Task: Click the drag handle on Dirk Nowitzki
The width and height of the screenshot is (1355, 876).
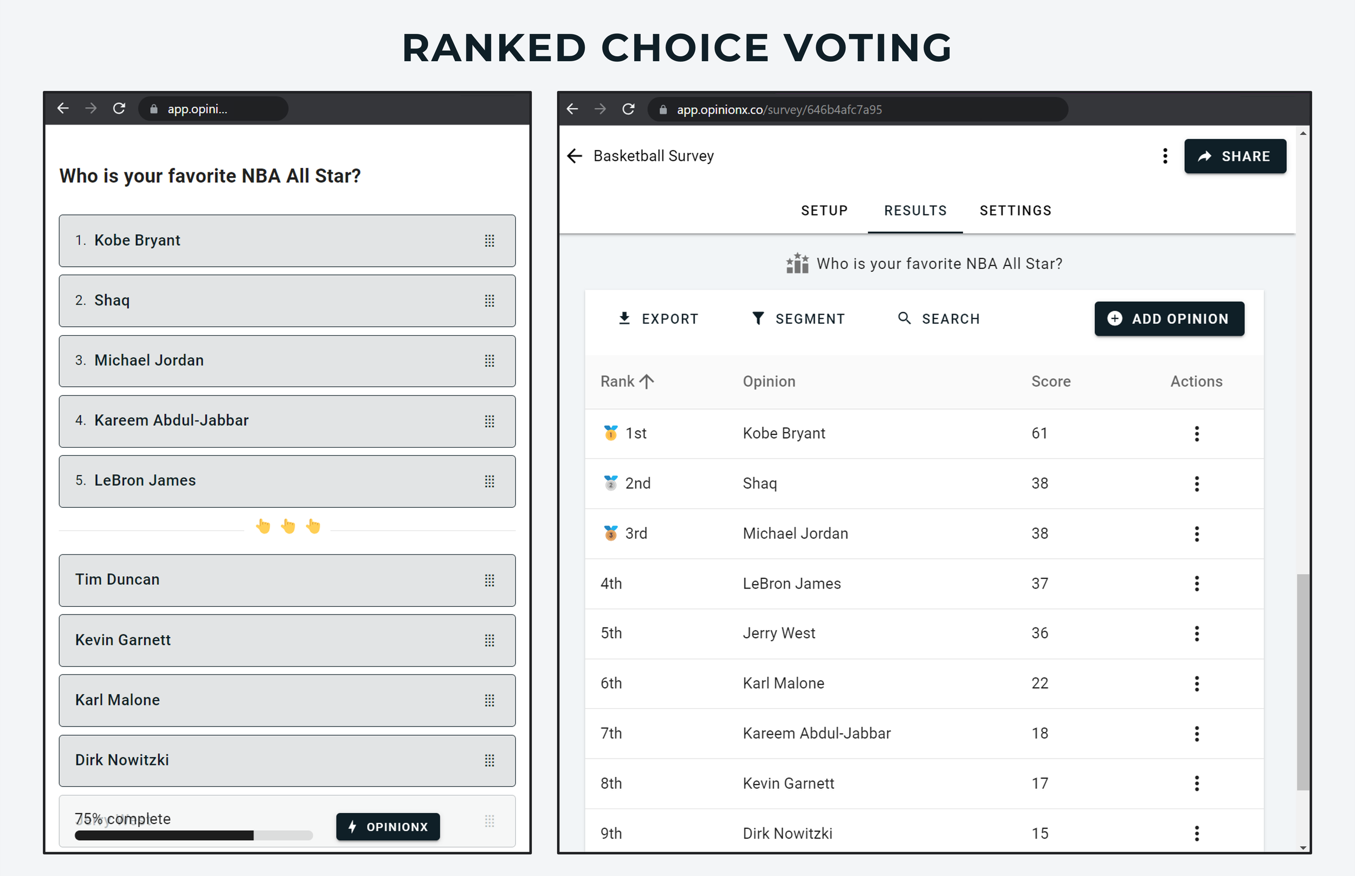Action: coord(489,761)
